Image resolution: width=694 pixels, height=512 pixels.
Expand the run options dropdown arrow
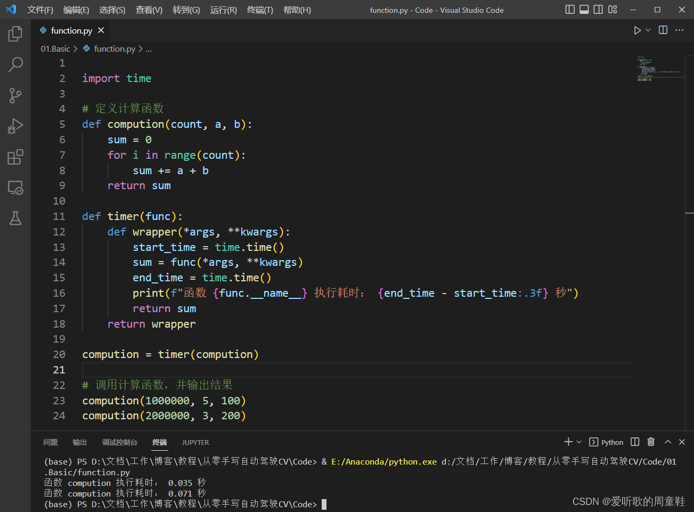click(648, 30)
